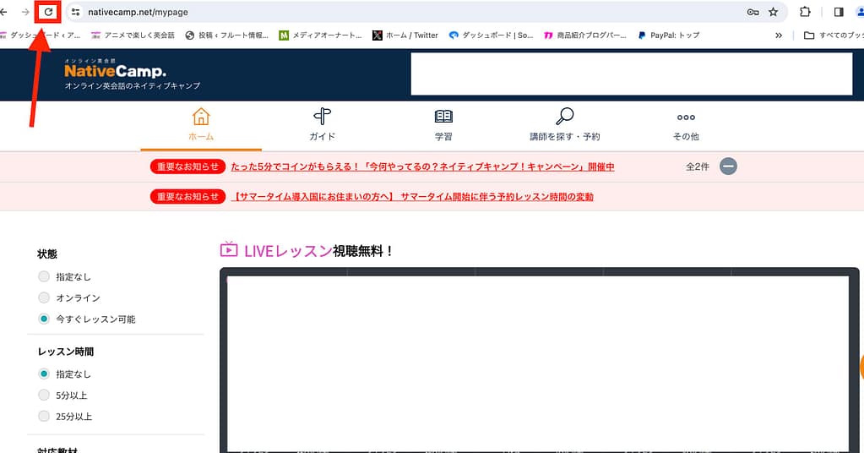This screenshot has height=453, width=864.
Task: Select the 5分以上 lesson time option
Action: click(x=44, y=395)
